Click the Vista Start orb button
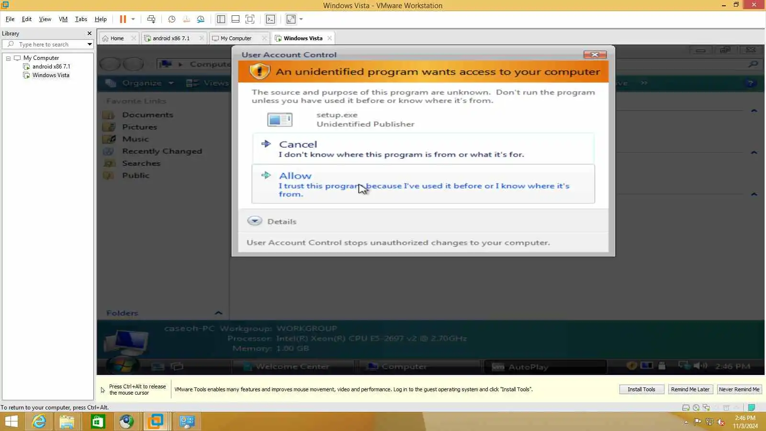 123,366
